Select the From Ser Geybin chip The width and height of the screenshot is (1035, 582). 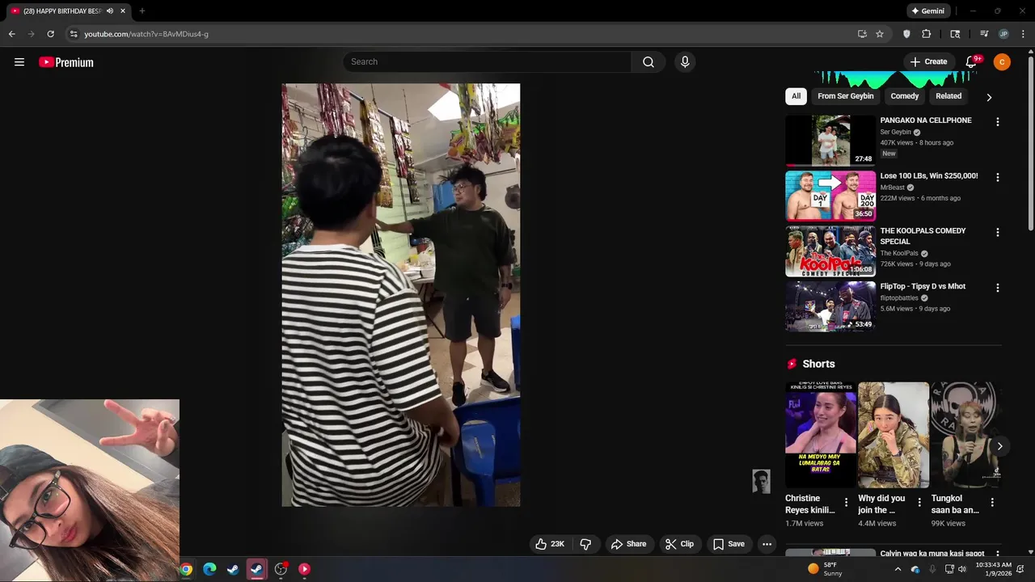click(x=846, y=96)
